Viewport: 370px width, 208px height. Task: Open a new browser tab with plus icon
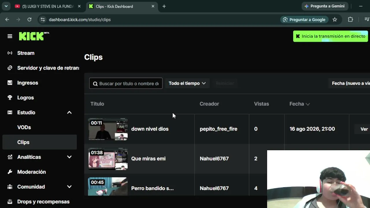click(164, 6)
